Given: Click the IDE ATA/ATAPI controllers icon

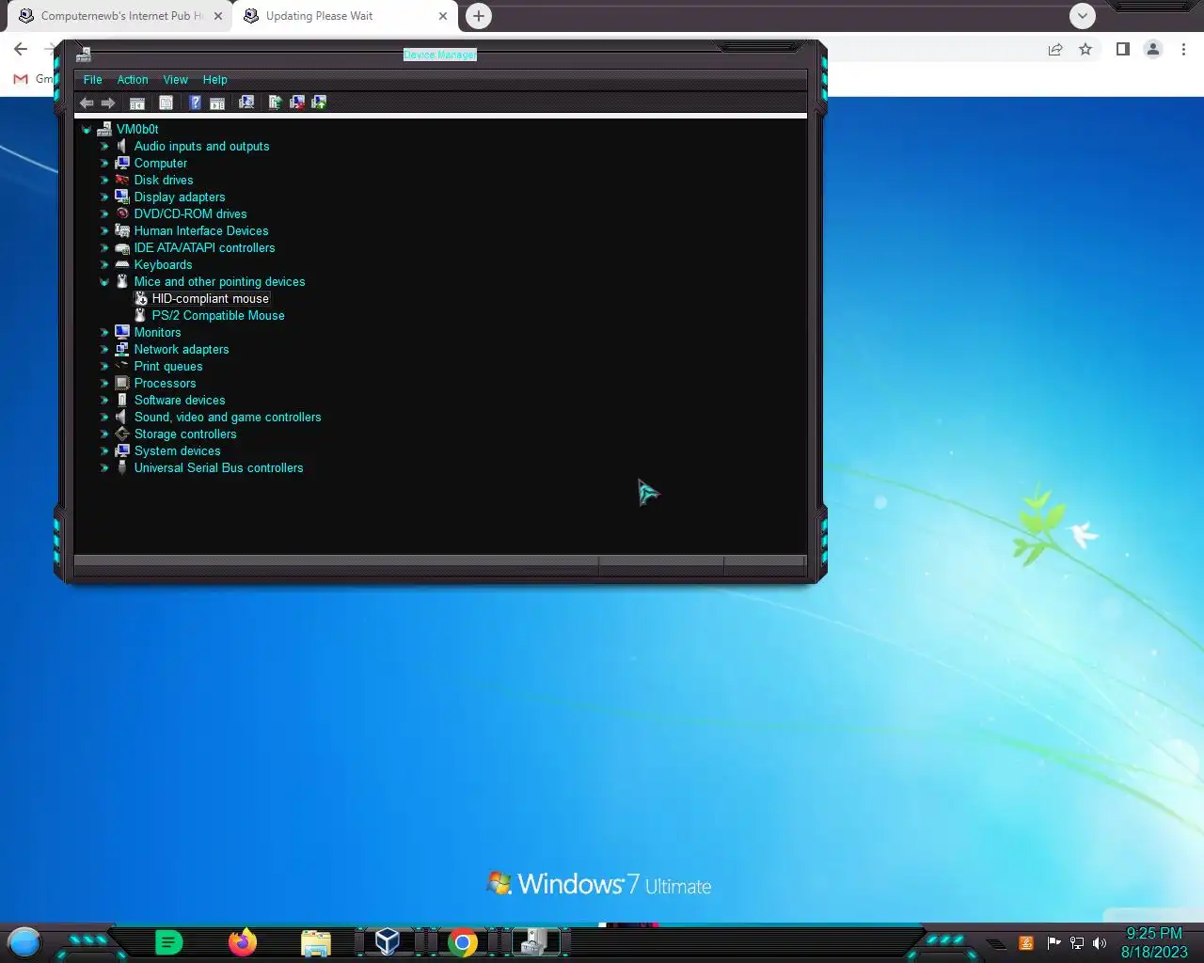Looking at the screenshot, I should (x=122, y=248).
